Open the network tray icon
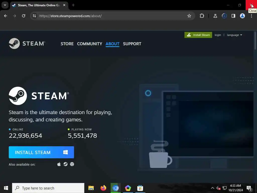This screenshot has height=193, width=257. pos(225,188)
